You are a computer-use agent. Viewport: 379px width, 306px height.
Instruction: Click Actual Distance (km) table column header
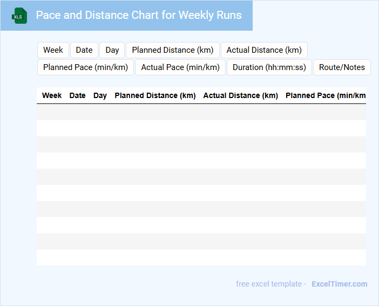coord(240,95)
